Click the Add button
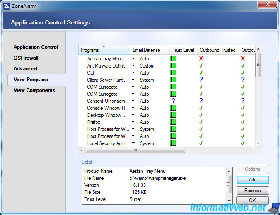Viewport: 280px width, 215px height. [253, 180]
